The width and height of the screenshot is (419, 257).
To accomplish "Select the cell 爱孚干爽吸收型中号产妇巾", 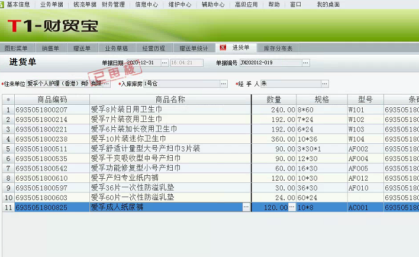I will 170,158.
